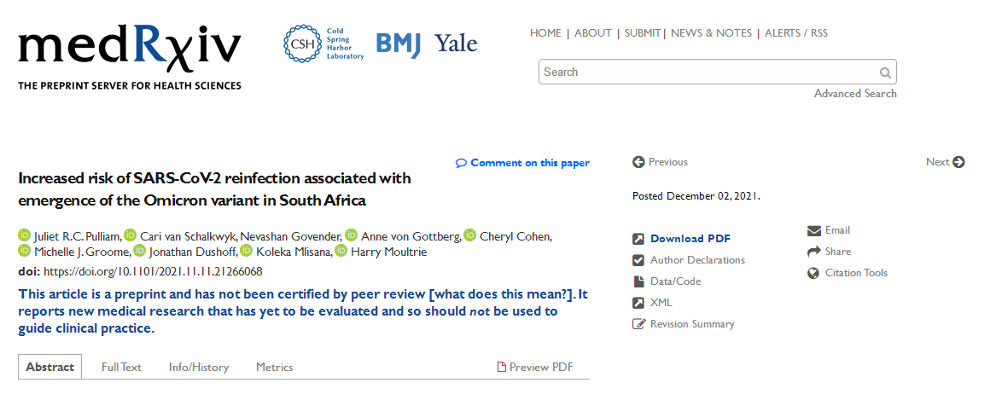
Task: Open Citation Tools globe icon
Action: [x=813, y=273]
